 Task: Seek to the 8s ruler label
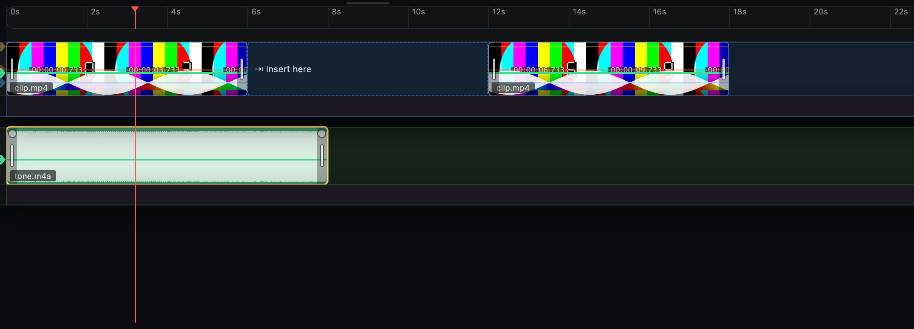tap(337, 12)
